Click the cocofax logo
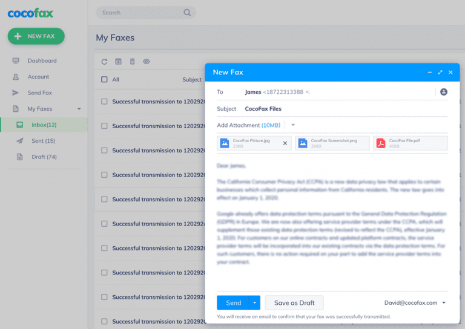Viewport: 465px width, 329px height. pyautogui.click(x=30, y=13)
